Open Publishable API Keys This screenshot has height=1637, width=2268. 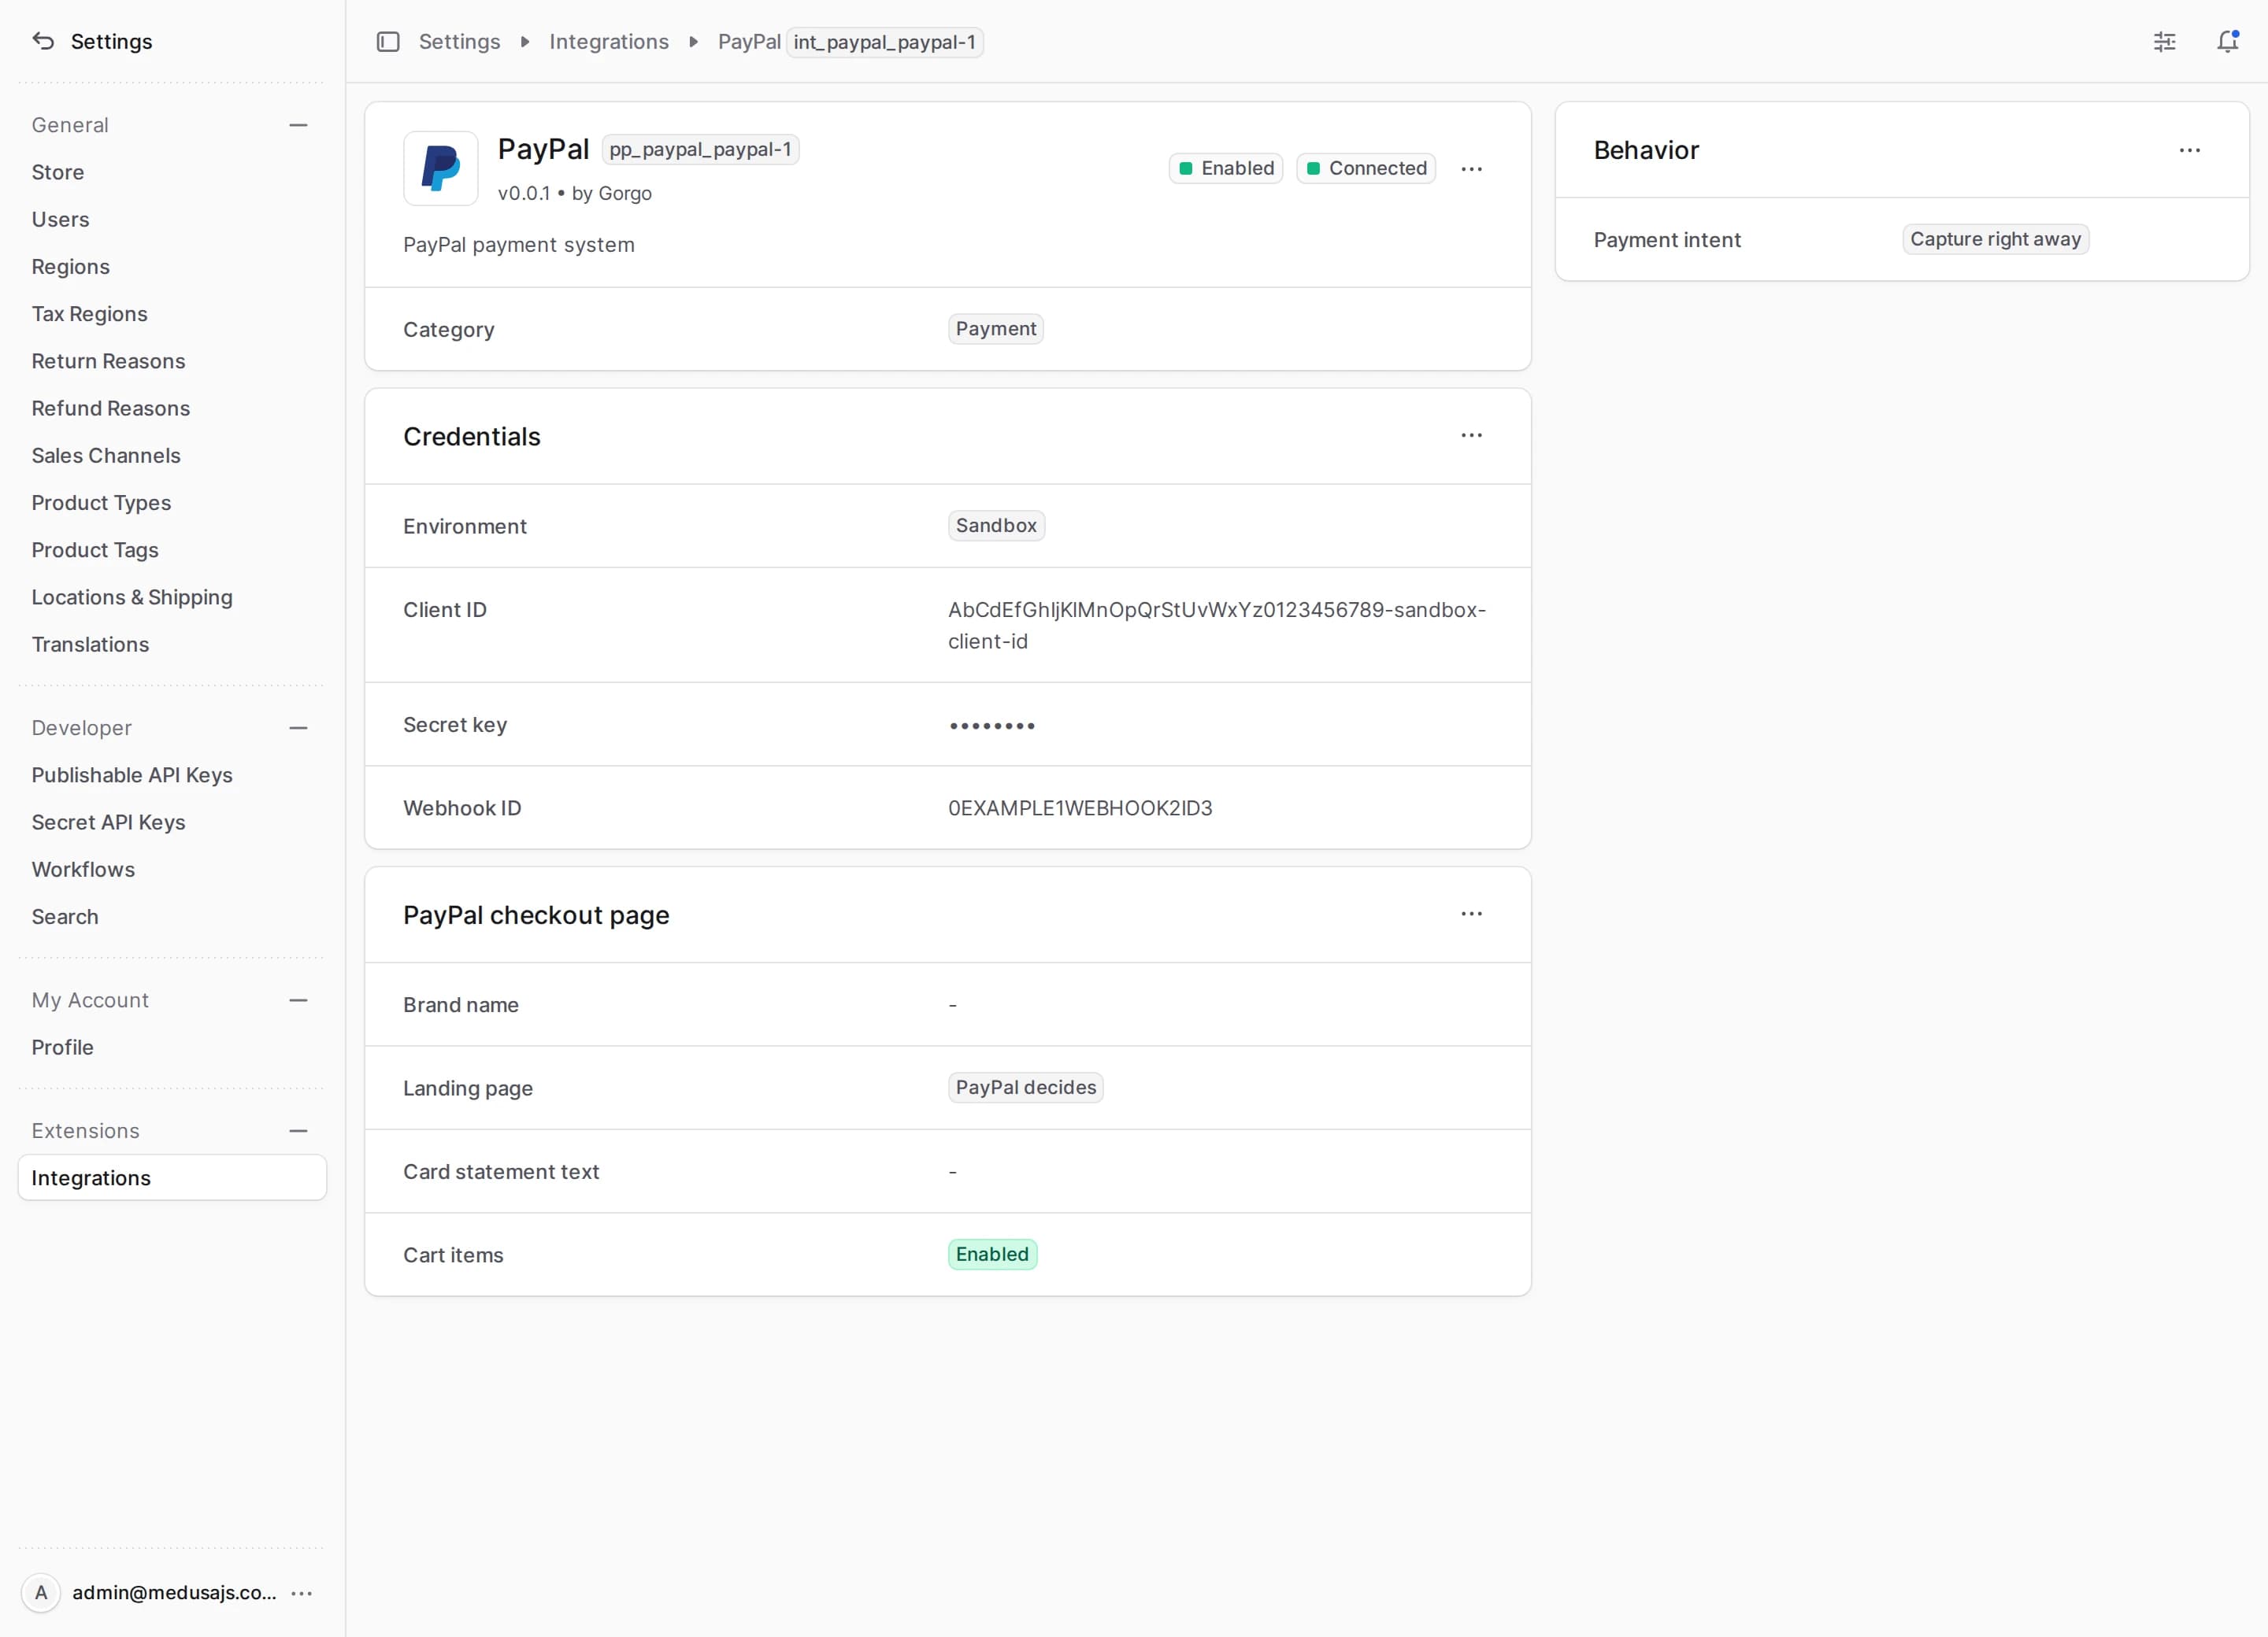click(172, 775)
